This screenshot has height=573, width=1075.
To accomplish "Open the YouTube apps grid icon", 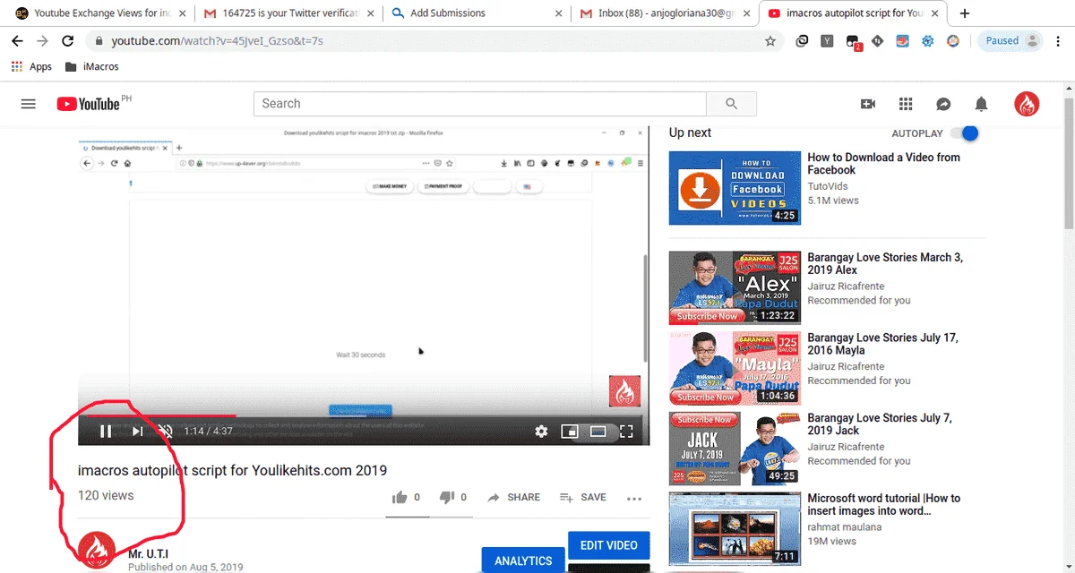I will (906, 104).
